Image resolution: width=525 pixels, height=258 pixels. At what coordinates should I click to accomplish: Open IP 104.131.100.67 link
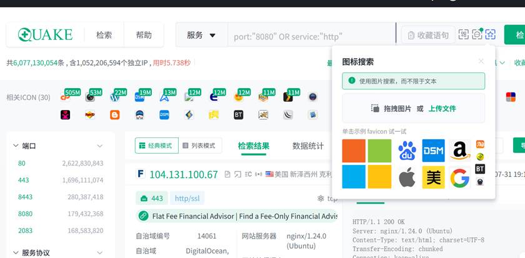tap(184, 174)
